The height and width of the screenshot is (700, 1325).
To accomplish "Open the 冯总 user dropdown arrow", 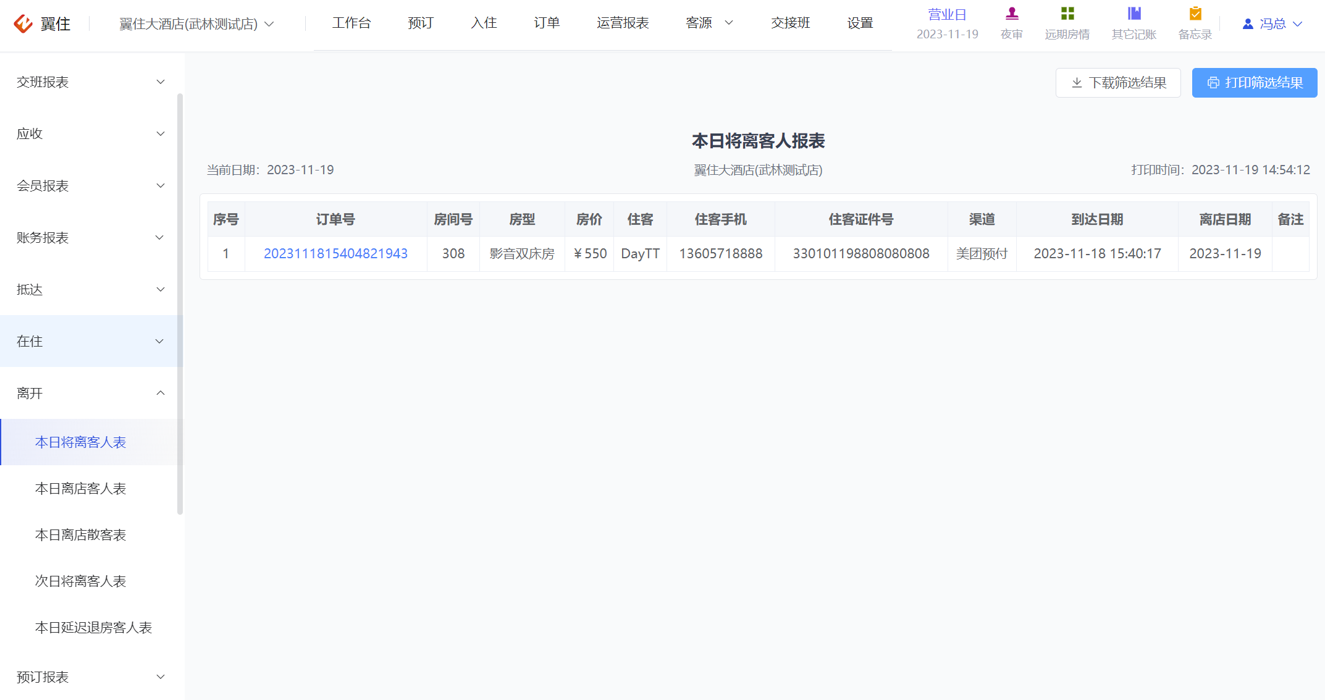I will pos(1298,24).
